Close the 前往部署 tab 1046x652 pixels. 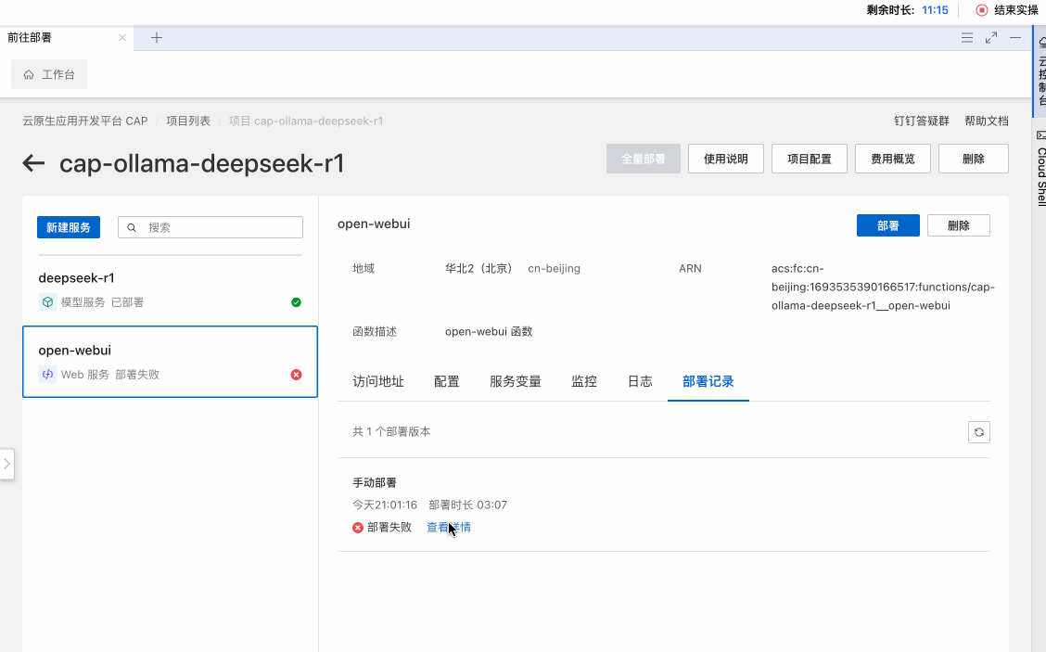point(122,38)
